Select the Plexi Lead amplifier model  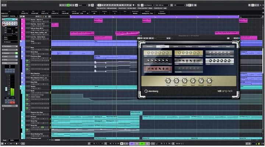[188, 54]
